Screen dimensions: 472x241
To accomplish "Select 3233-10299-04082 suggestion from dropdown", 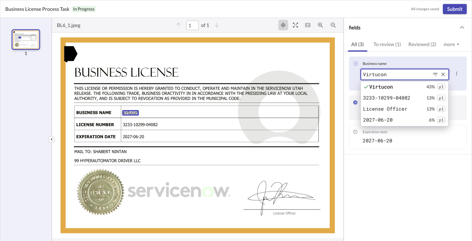I will (x=386, y=98).
